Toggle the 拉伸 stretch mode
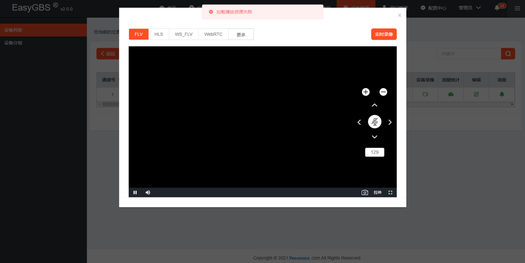525x263 pixels. coord(377,192)
